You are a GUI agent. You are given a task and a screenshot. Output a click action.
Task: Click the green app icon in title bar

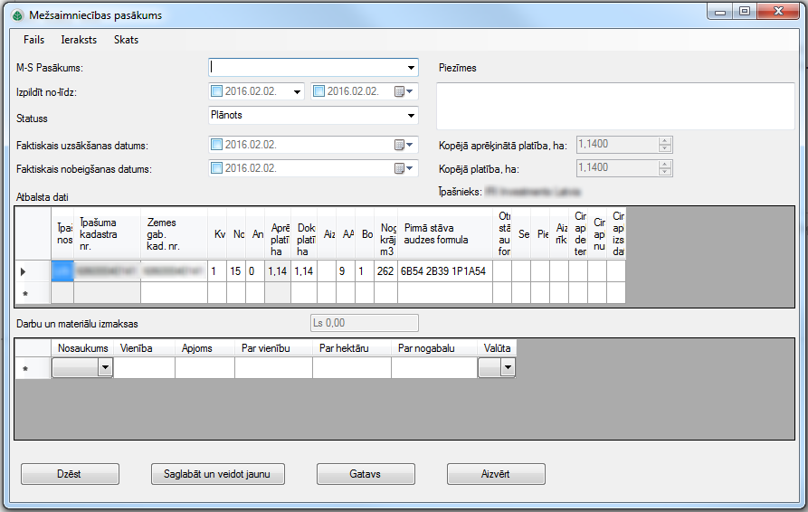click(17, 15)
